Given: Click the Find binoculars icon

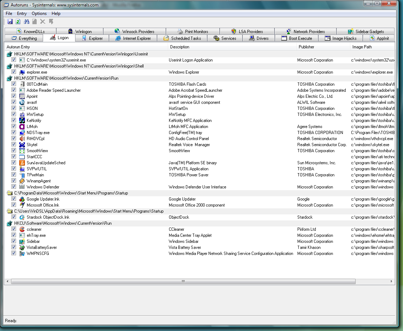Looking at the screenshot, I should coord(26,22).
